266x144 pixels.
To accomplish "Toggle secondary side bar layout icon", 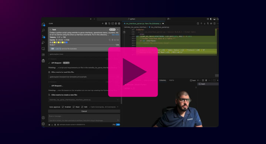I will (218, 19).
